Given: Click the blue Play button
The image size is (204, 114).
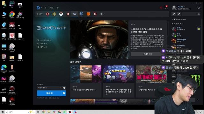Looking at the screenshot, I should (49, 93).
